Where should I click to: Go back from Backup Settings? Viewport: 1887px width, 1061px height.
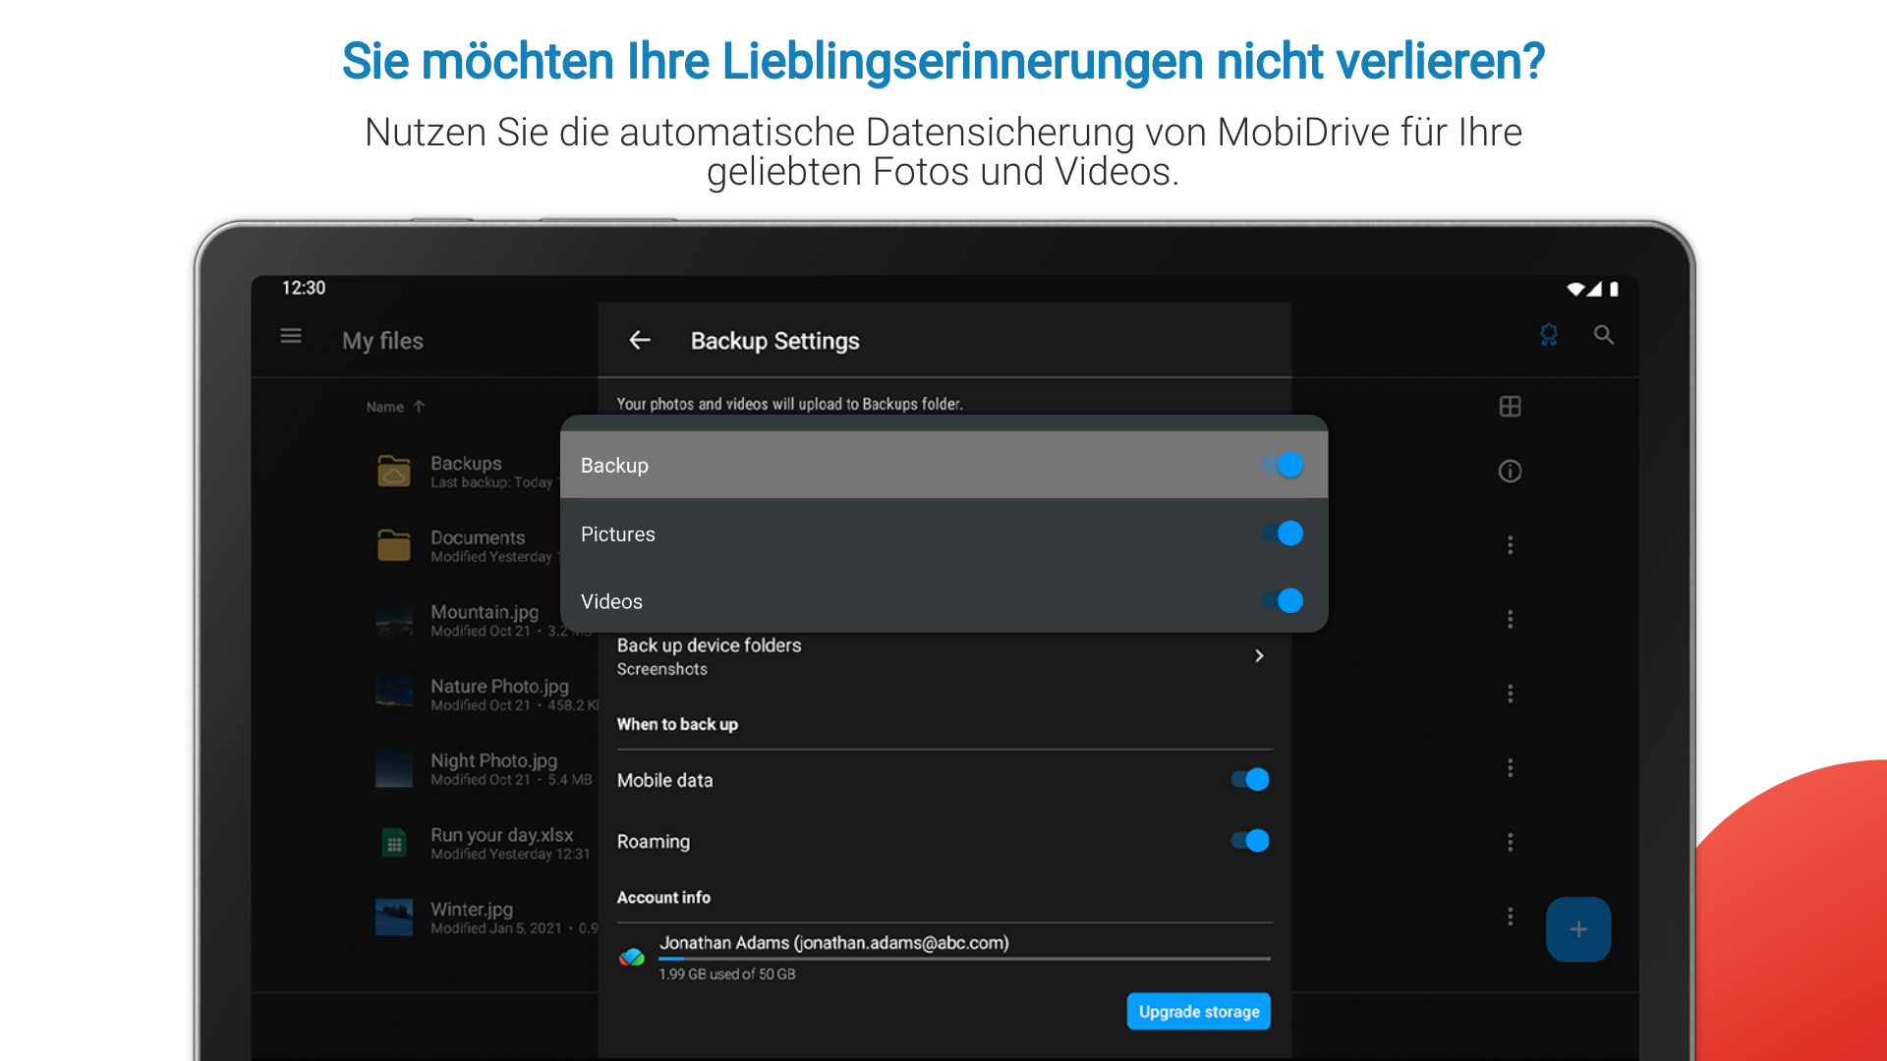click(x=640, y=340)
